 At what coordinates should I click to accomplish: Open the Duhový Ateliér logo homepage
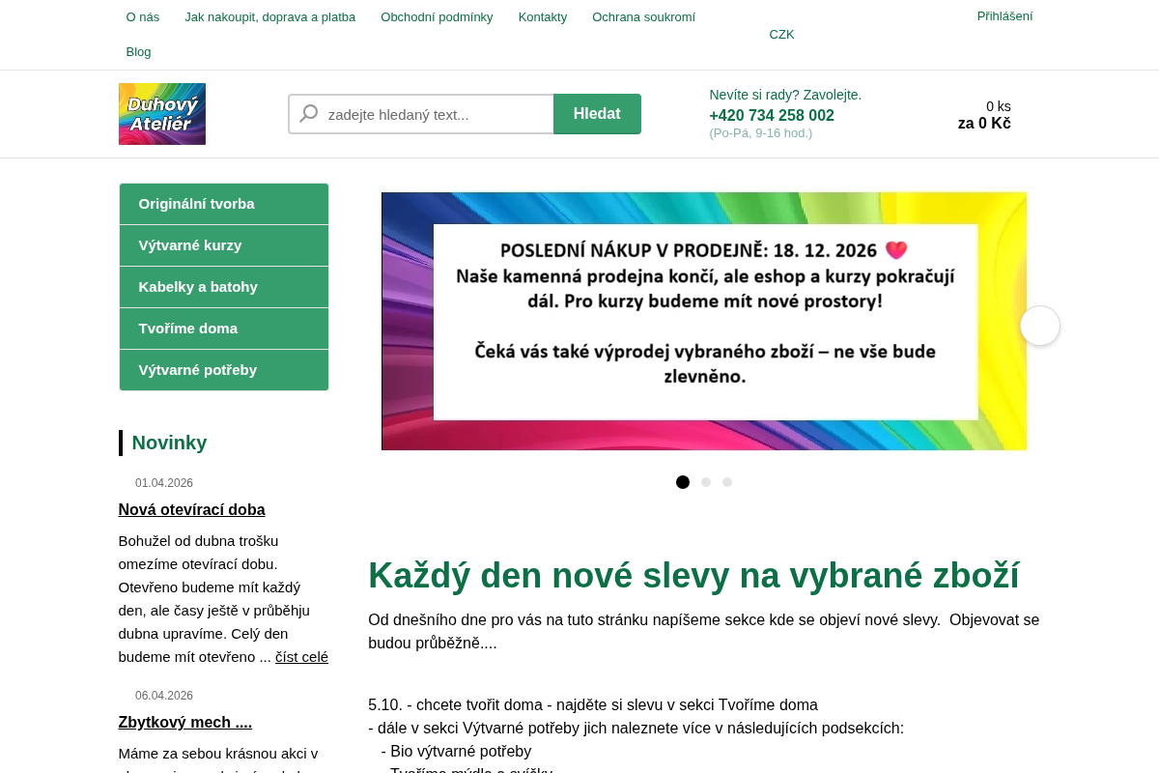pos(162,114)
